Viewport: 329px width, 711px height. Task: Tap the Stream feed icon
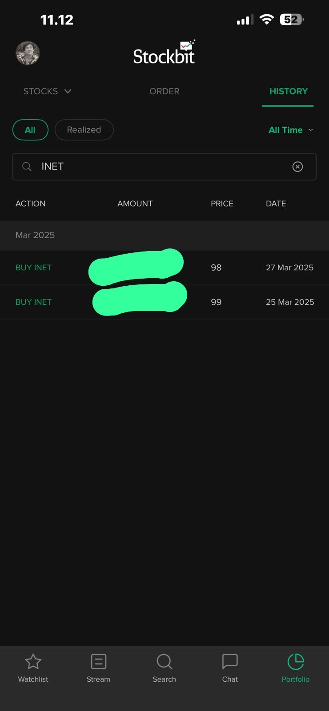98,662
